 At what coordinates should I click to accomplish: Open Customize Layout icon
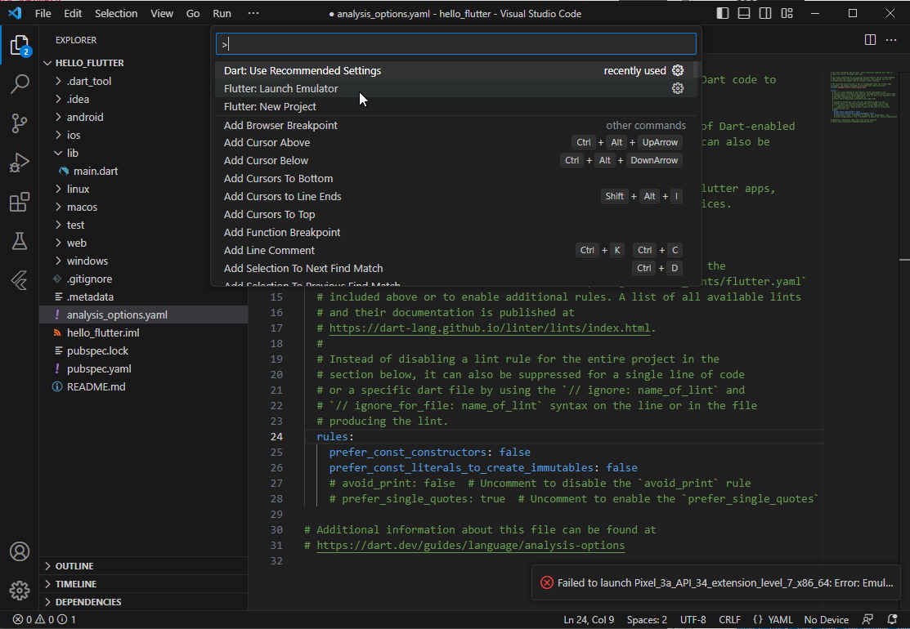click(x=787, y=13)
